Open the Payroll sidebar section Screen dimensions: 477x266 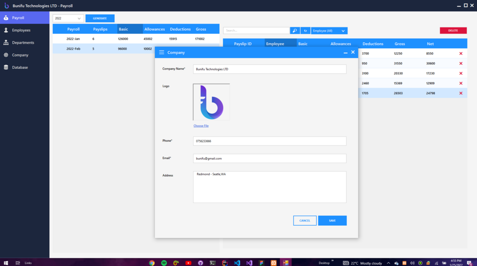click(25, 18)
